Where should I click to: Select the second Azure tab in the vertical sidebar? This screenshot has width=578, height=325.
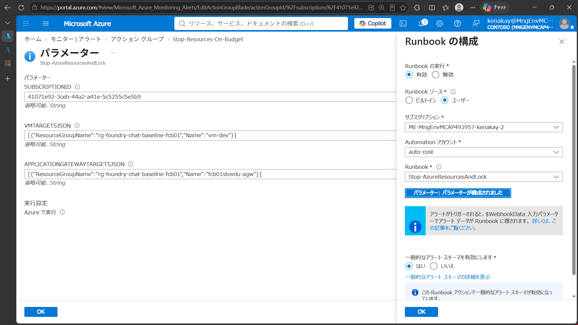(8, 50)
